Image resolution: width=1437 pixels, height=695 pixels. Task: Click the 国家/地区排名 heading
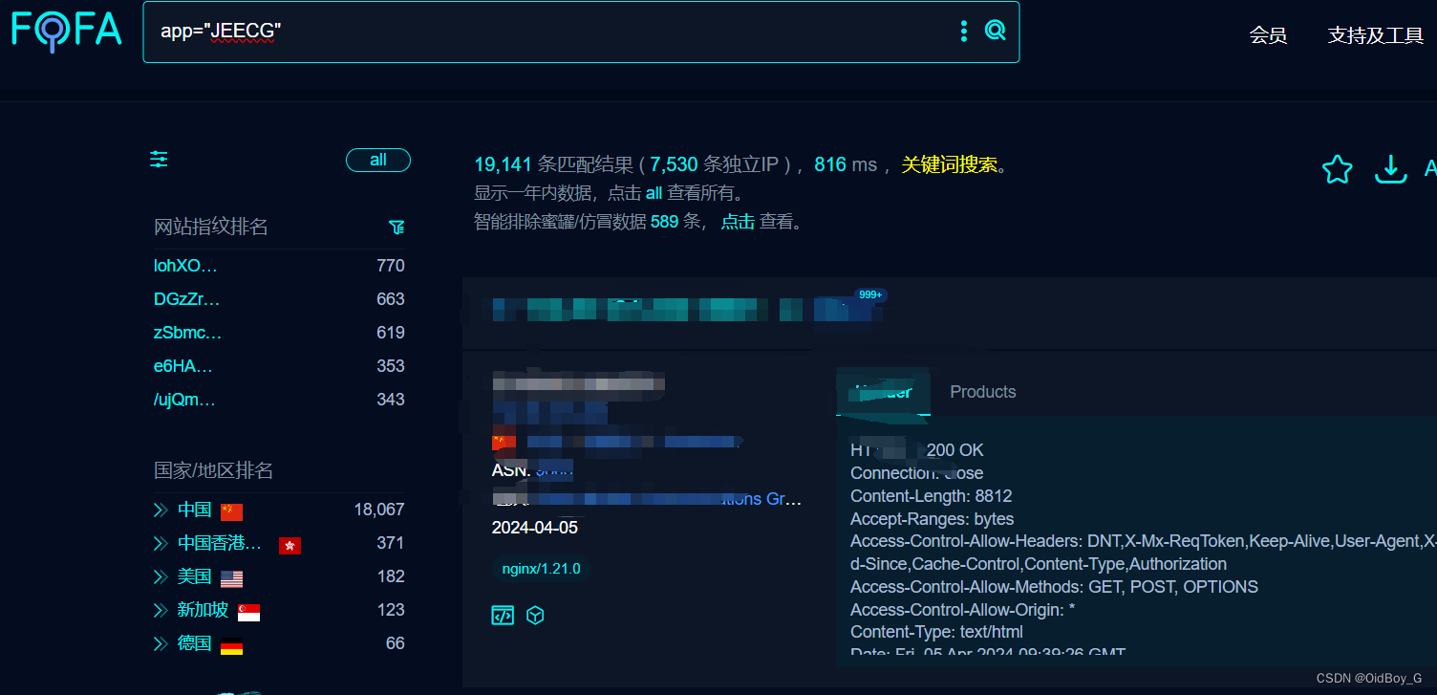(x=214, y=470)
